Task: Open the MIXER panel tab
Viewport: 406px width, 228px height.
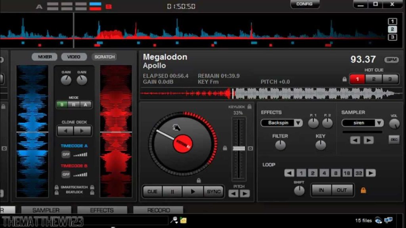Action: [x=44, y=57]
